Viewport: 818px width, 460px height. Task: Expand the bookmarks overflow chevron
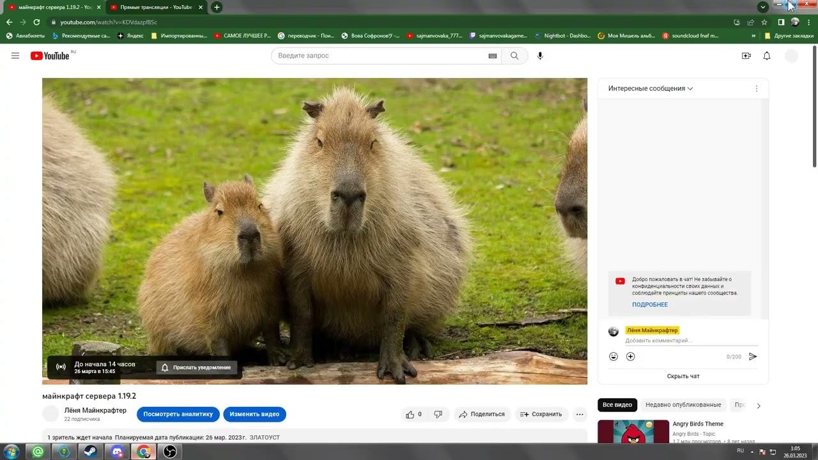753,36
